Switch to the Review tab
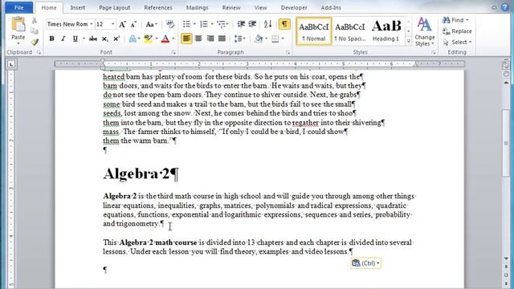The image size is (514, 289). [231, 7]
